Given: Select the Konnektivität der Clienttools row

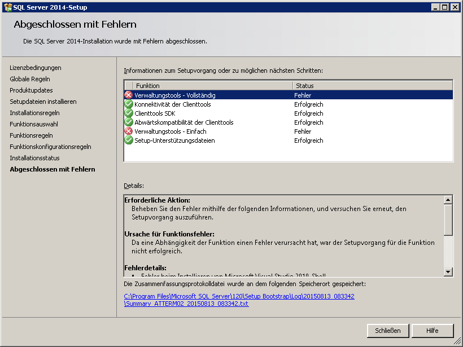Looking at the screenshot, I should (x=289, y=104).
